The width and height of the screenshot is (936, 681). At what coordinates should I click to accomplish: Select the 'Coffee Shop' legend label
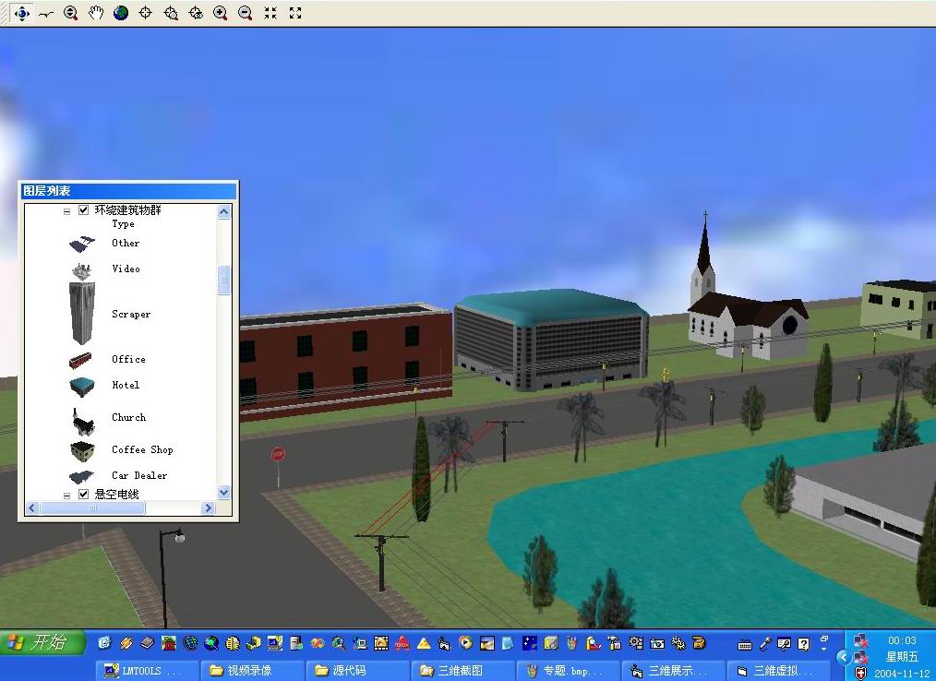(143, 449)
